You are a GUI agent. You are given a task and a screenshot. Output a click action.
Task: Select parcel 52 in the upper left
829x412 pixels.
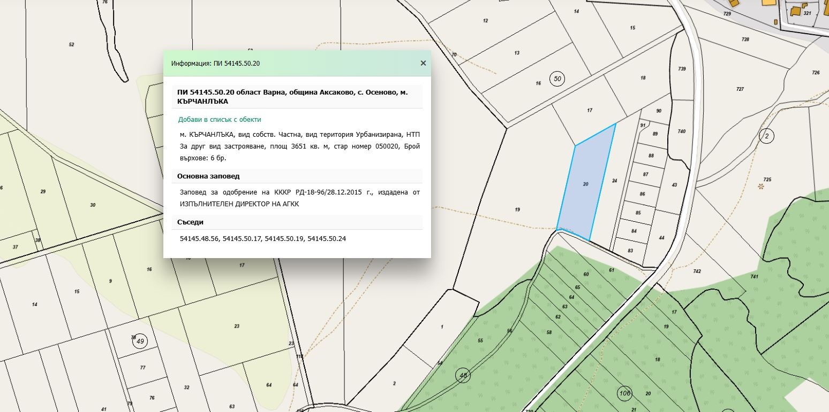pyautogui.click(x=71, y=44)
